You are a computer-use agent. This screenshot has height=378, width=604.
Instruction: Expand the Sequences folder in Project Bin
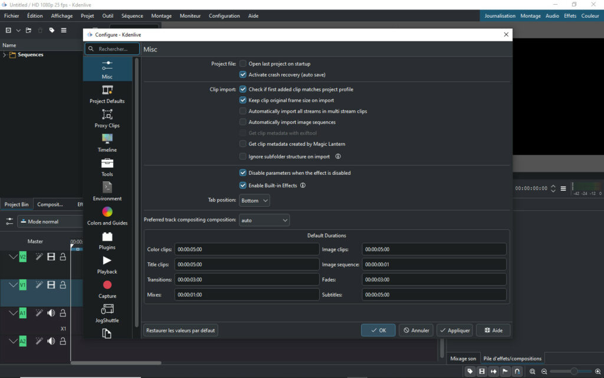click(x=4, y=55)
